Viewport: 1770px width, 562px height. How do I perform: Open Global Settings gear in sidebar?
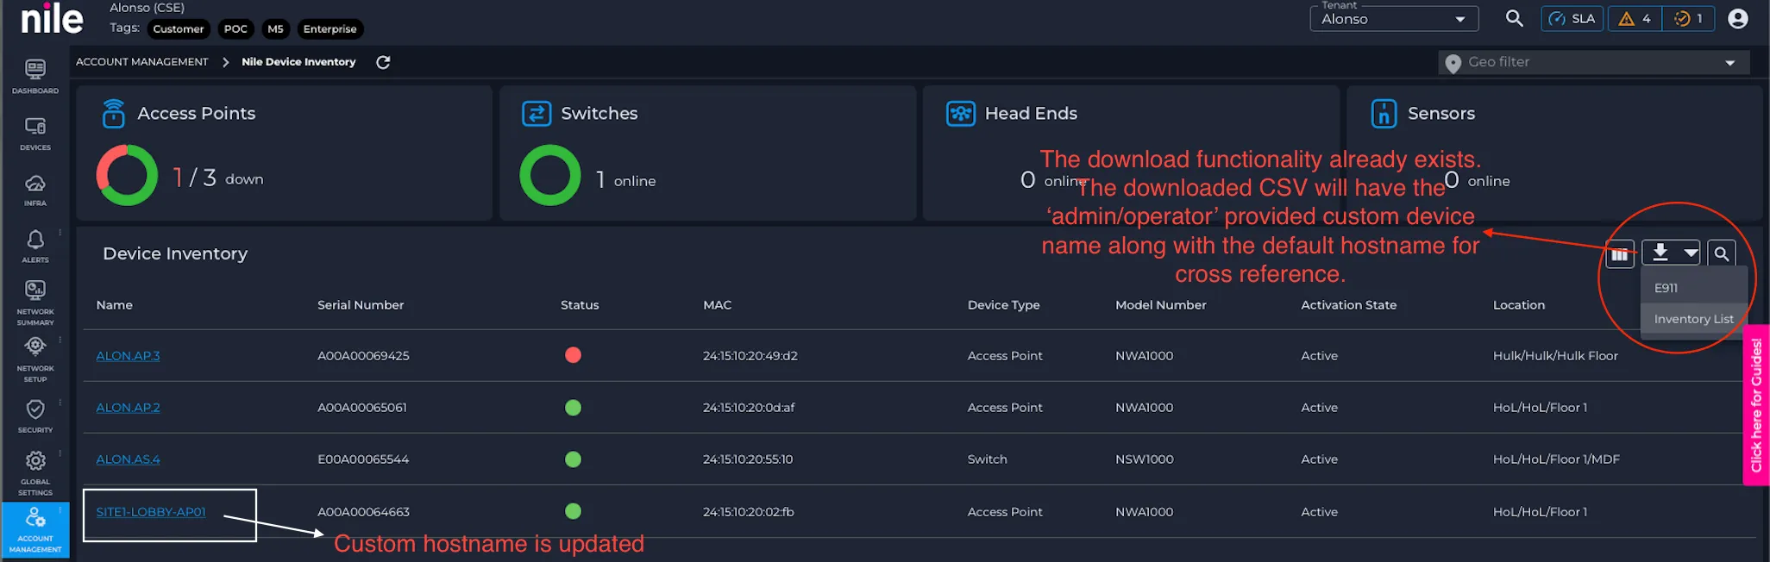[35, 472]
